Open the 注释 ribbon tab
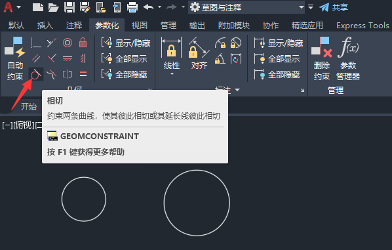The height and width of the screenshot is (250, 392). coord(74,26)
